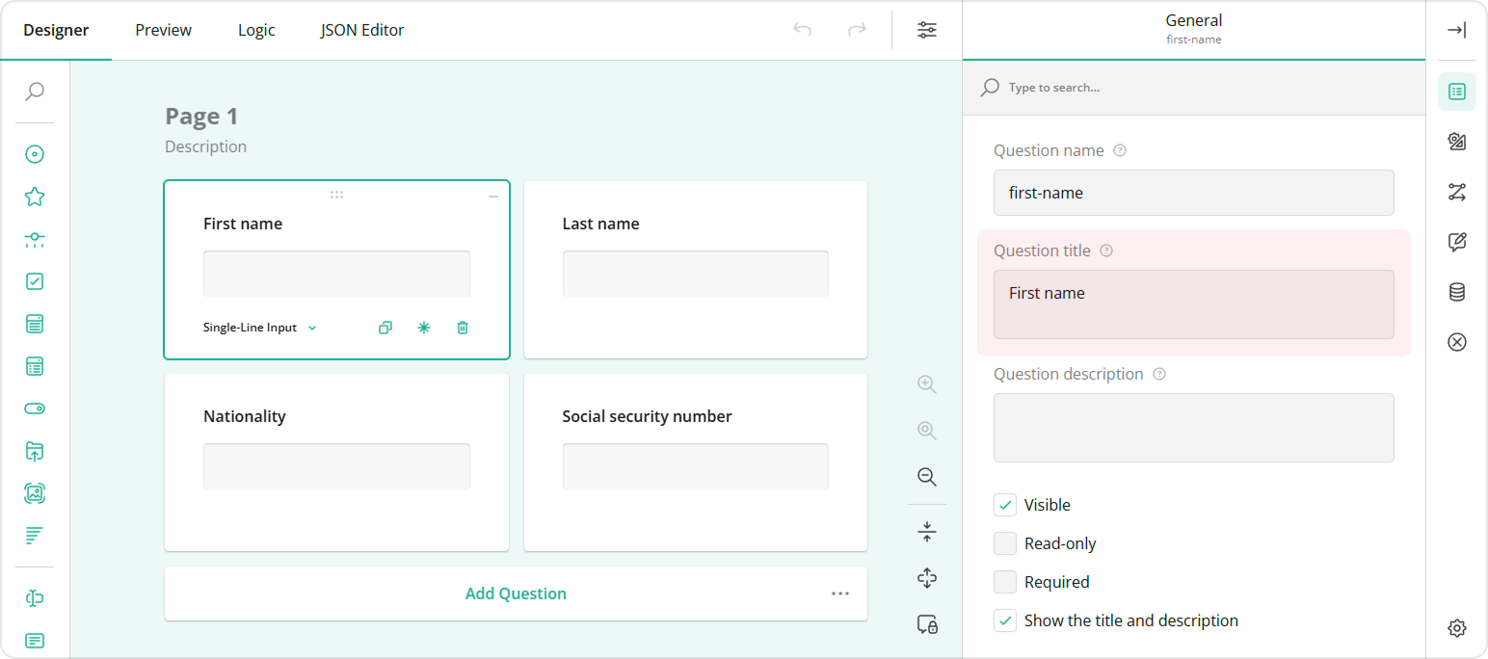Zoom out the designer canvas
The width and height of the screenshot is (1488, 659).
[926, 476]
